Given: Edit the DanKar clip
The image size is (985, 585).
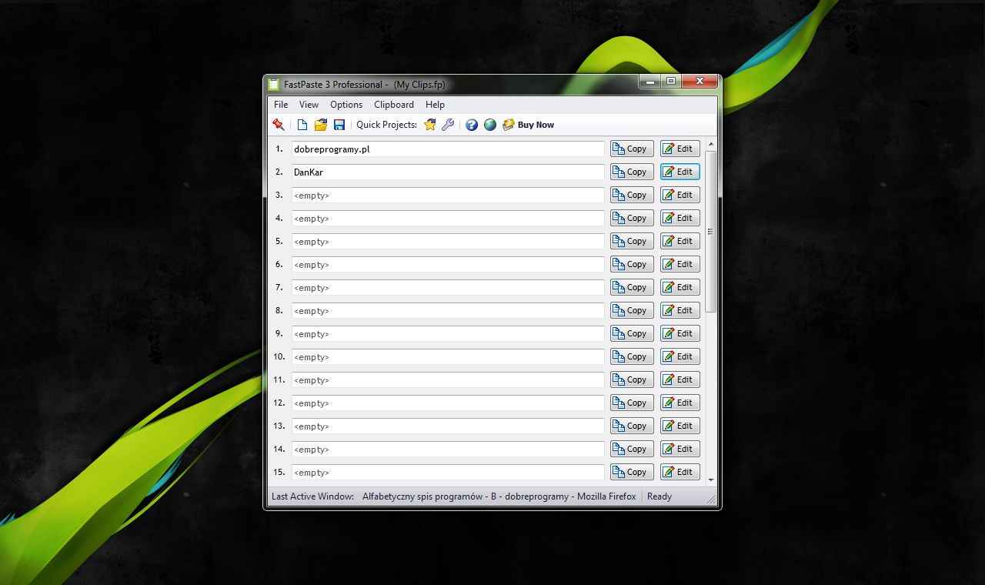Looking at the screenshot, I should tap(679, 172).
